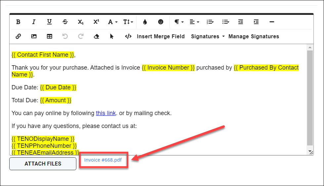Image resolution: width=324 pixels, height=186 pixels.
Task: Toggle italic text formatting
Action: (34, 22)
